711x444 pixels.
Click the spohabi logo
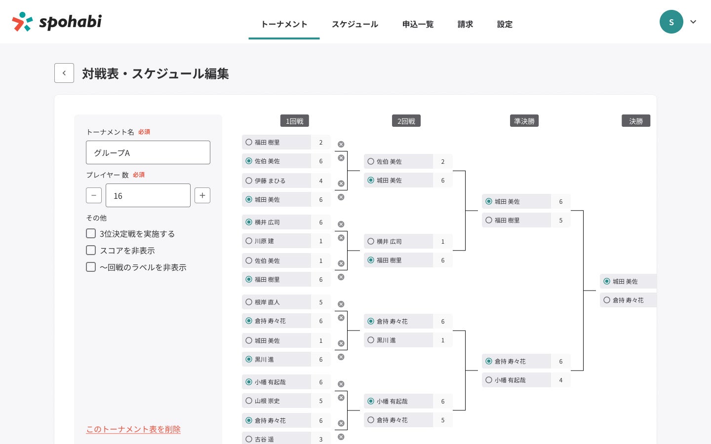point(57,22)
